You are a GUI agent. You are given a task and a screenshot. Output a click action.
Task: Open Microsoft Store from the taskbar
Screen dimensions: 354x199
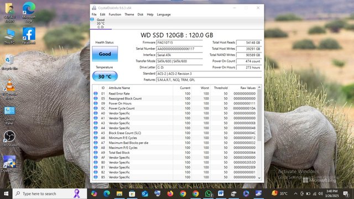click(x=132, y=193)
